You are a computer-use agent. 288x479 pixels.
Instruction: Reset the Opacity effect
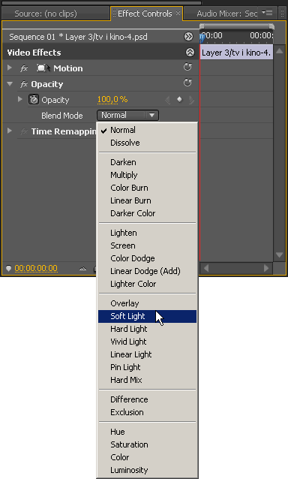(187, 83)
